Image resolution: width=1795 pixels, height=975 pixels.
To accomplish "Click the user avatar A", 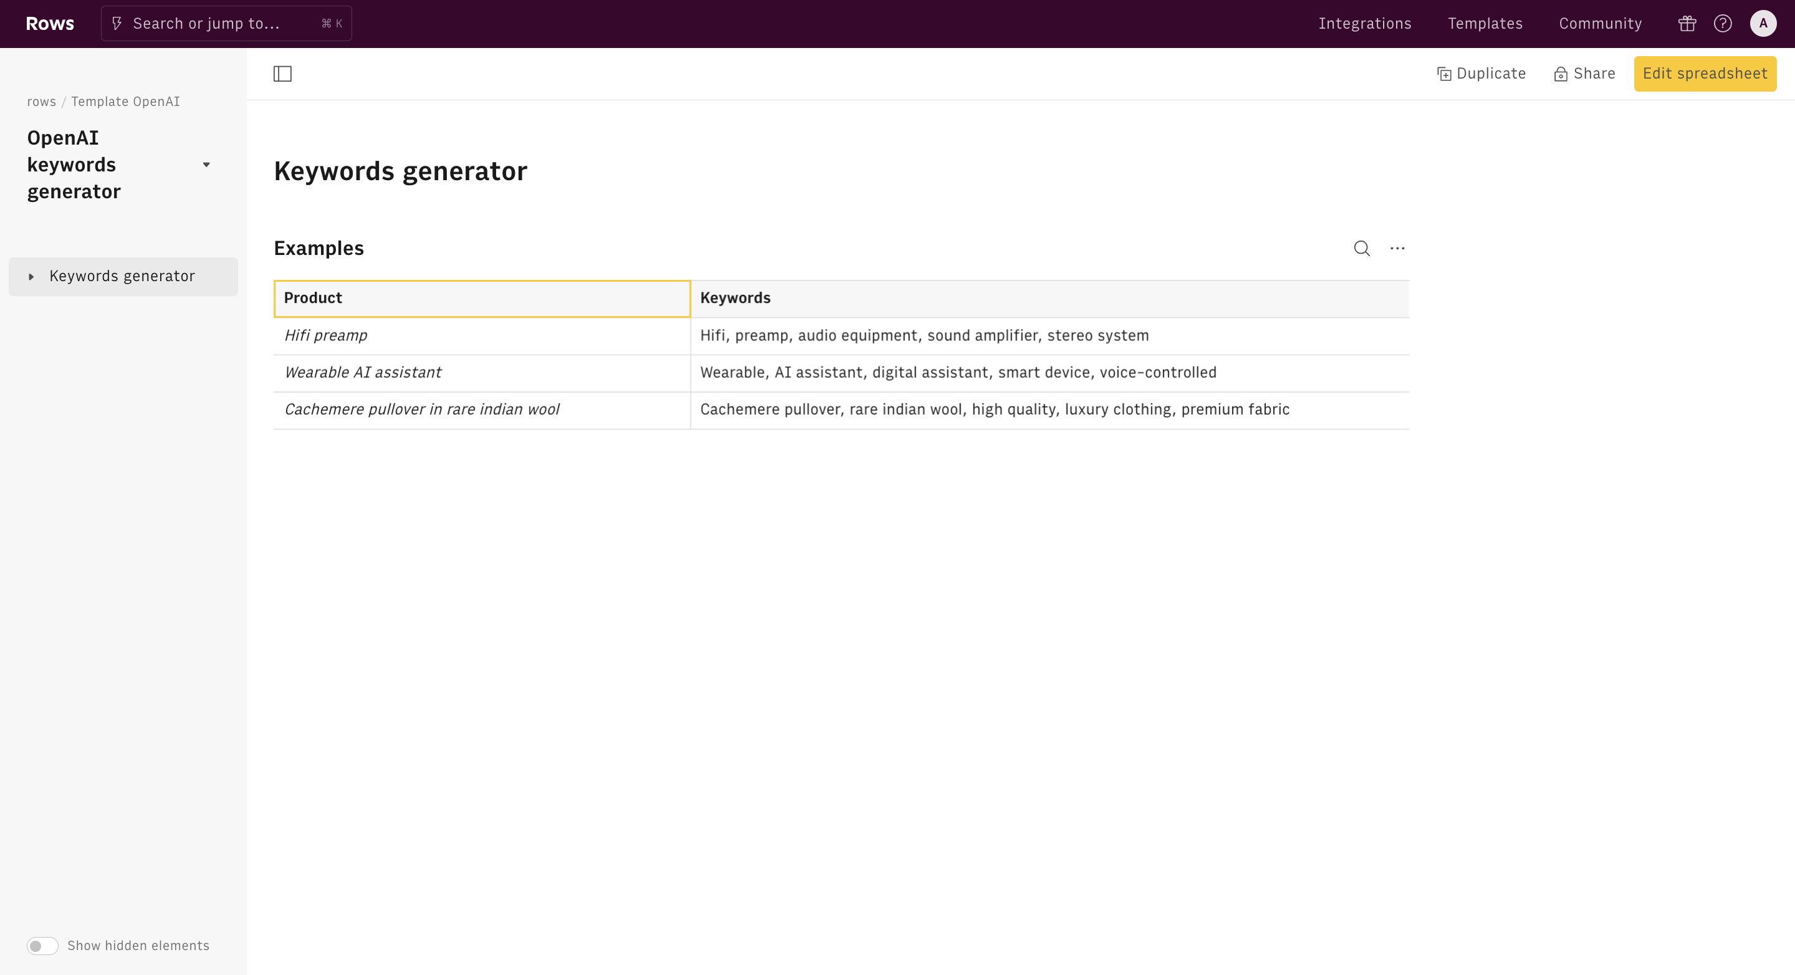I will [x=1763, y=24].
